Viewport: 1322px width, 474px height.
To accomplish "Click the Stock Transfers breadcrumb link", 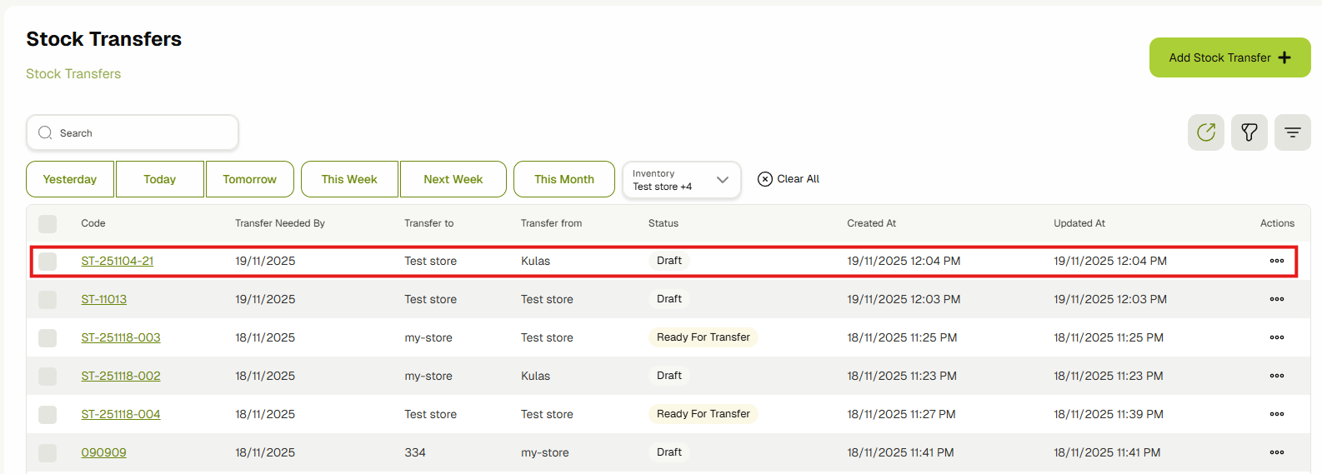I will pos(73,74).
